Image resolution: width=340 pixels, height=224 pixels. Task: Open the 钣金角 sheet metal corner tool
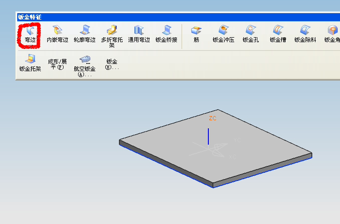click(x=332, y=34)
